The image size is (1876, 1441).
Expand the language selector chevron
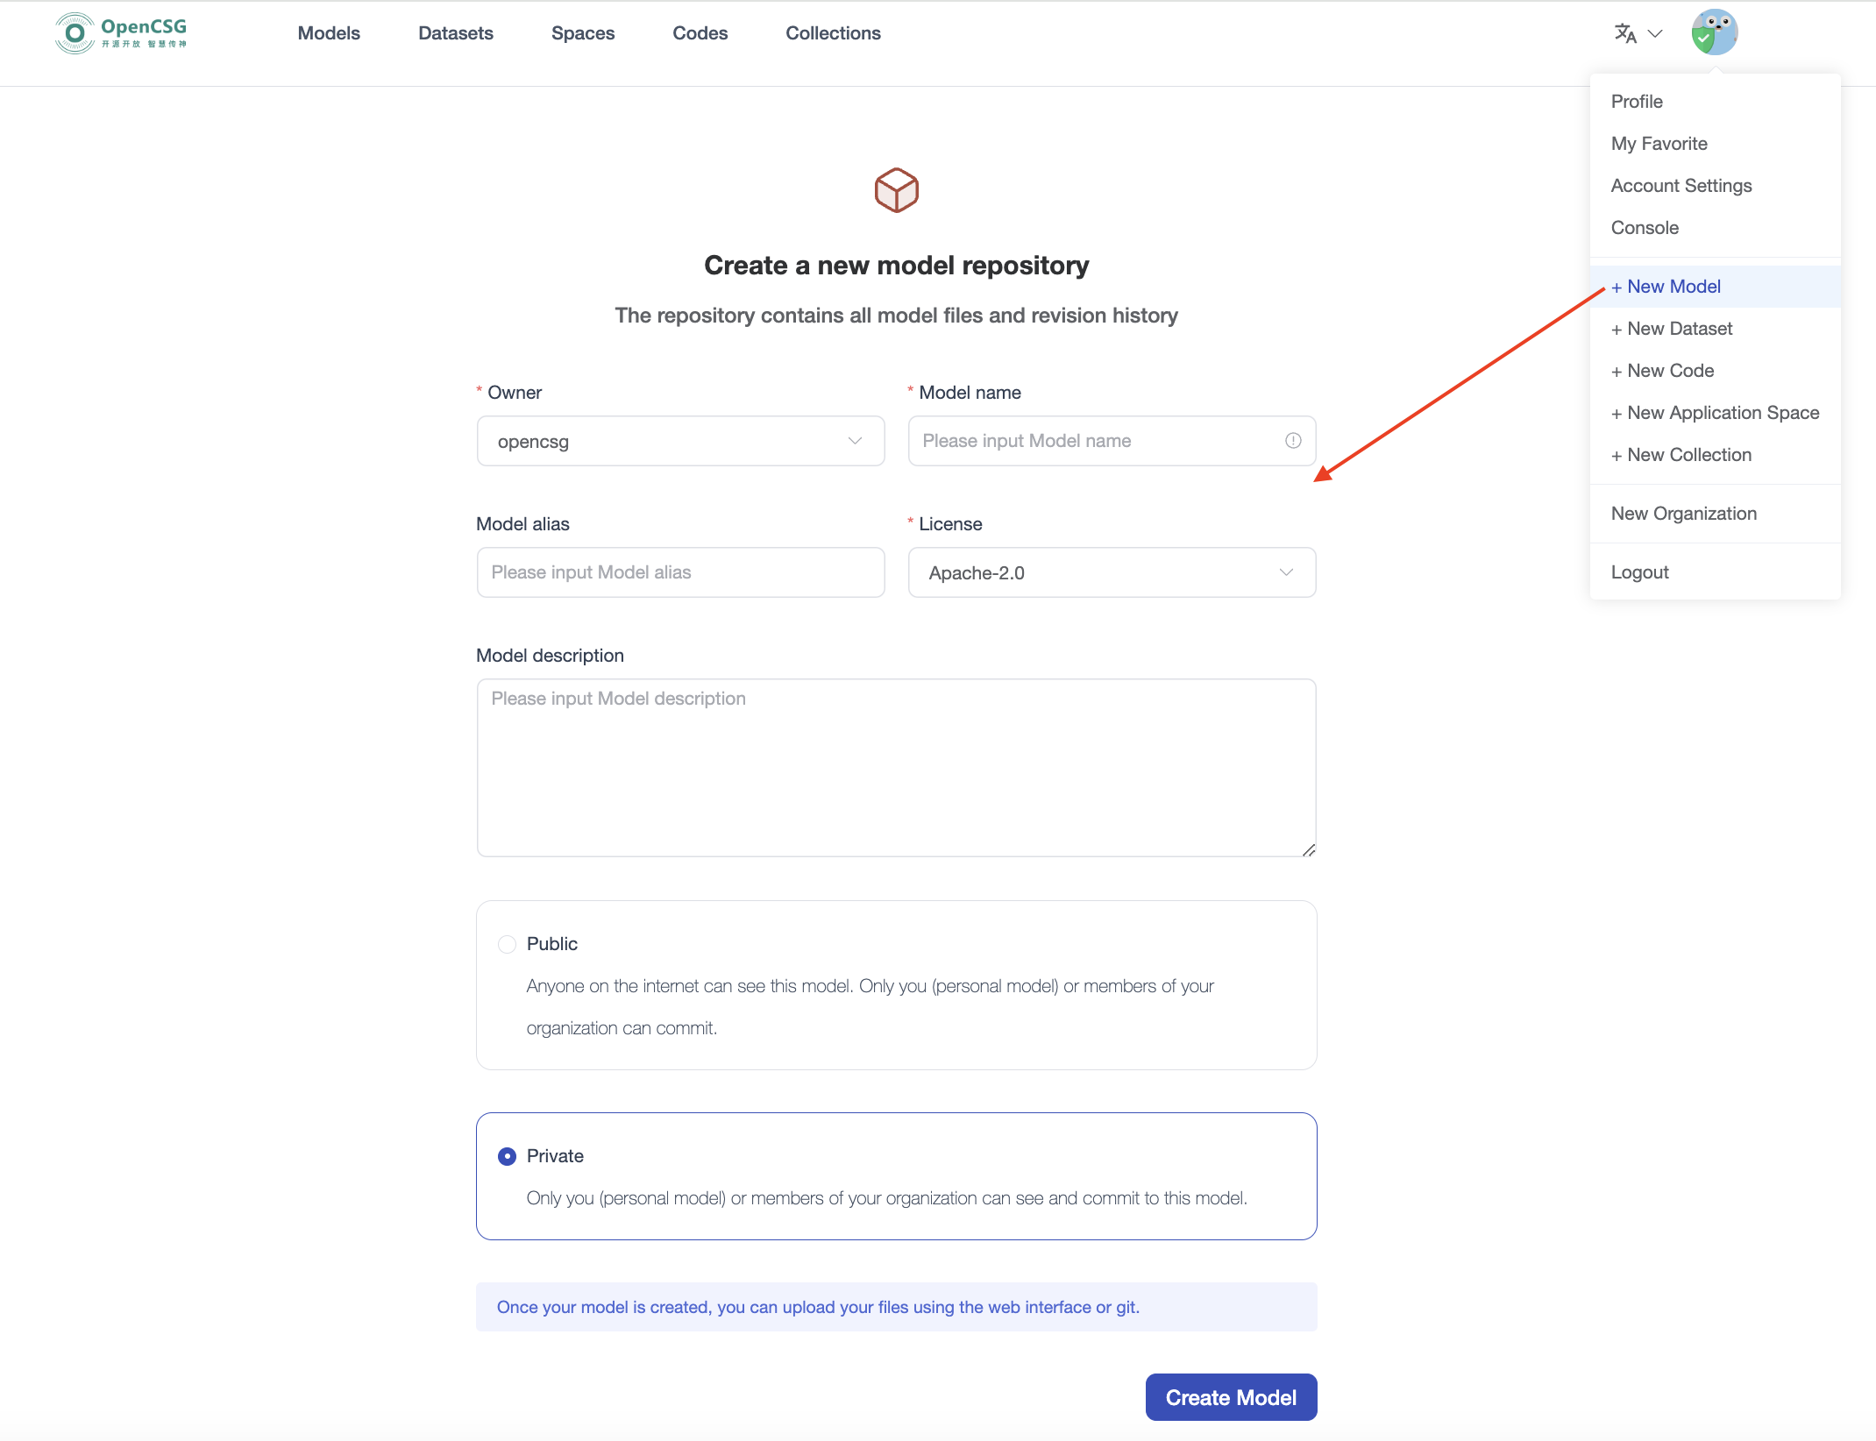click(1656, 33)
